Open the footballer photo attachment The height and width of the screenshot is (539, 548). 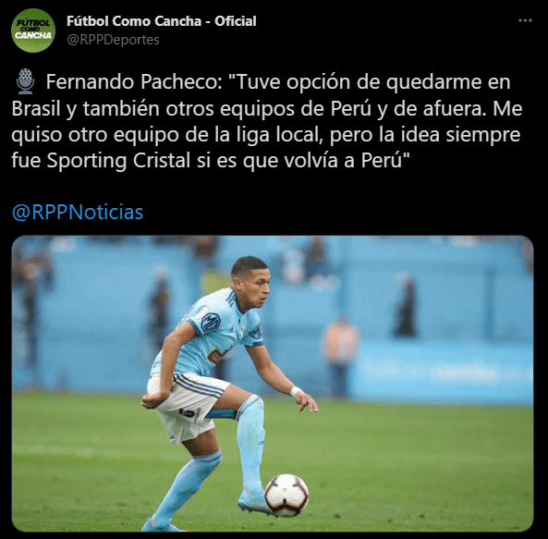273,384
